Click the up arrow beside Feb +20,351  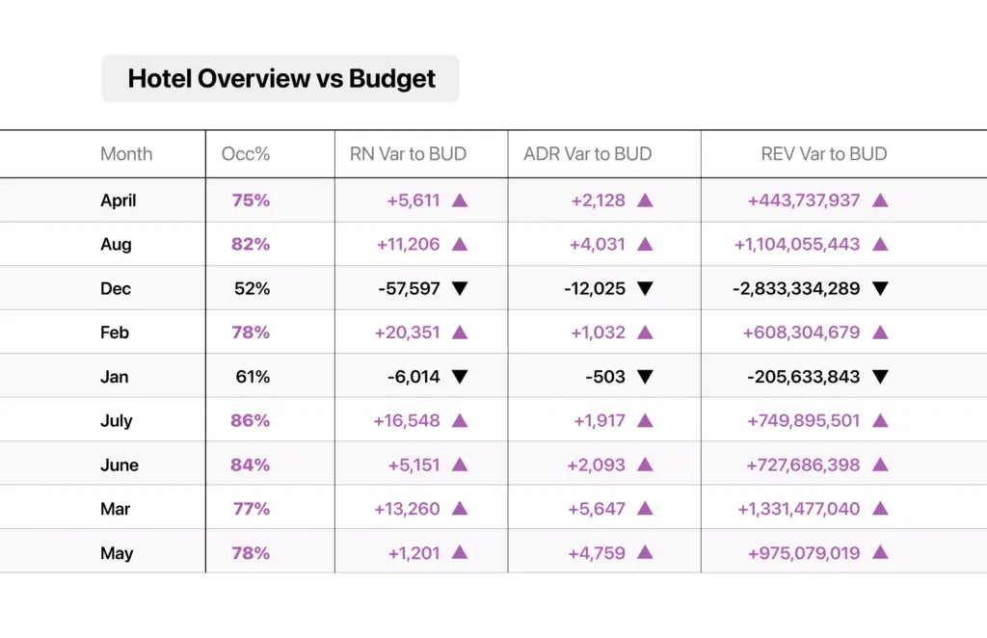click(460, 332)
